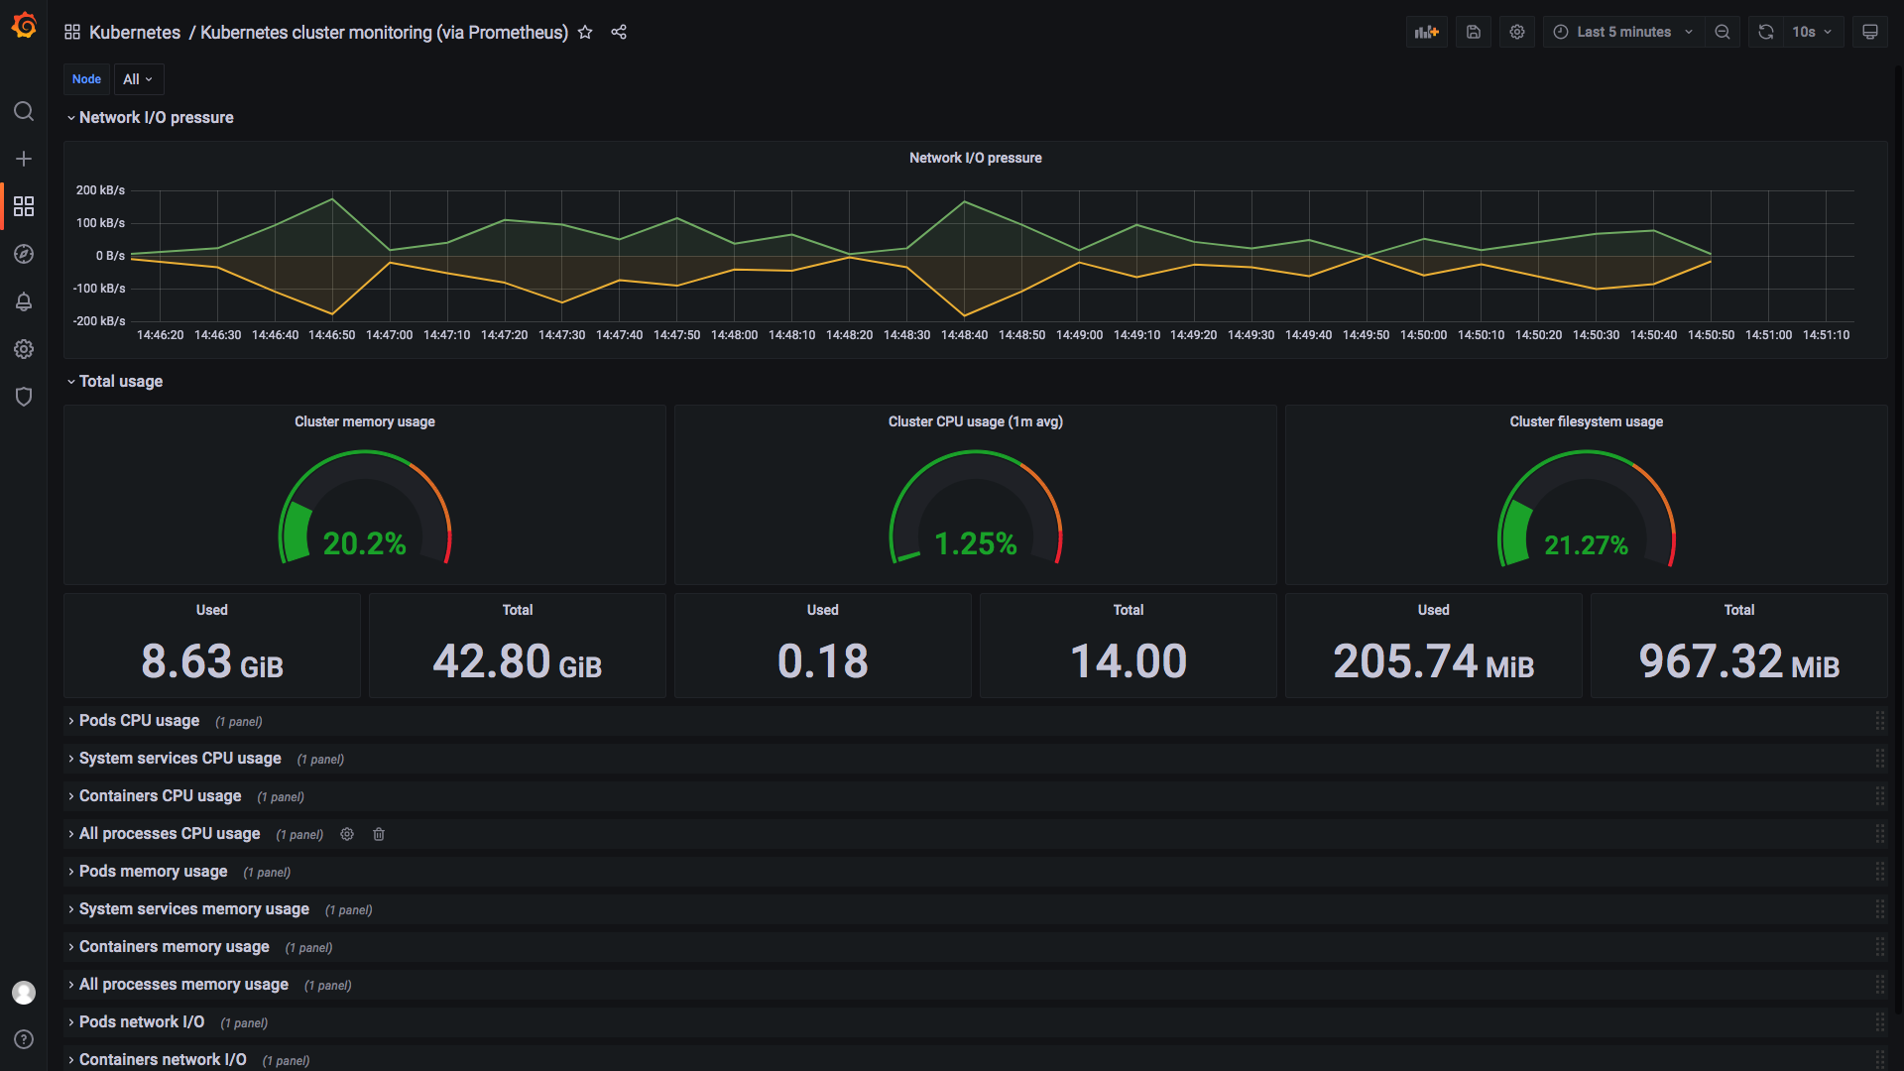Click the 14:48:40 time axis label
Screen dimensions: 1904x1071
[x=964, y=335]
